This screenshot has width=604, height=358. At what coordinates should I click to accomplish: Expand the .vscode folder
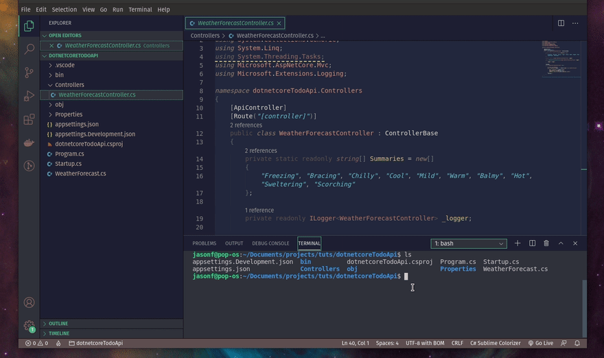tap(112, 65)
